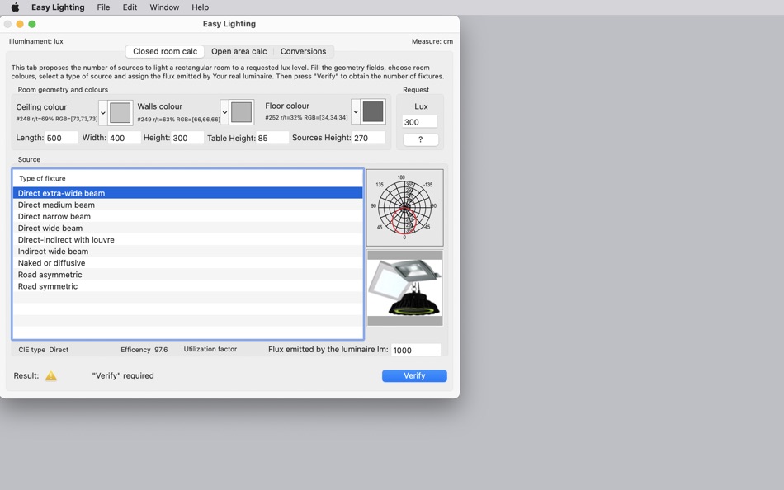This screenshot has width=784, height=490.
Task: Click the CIE type Direct text
Action: (x=44, y=350)
